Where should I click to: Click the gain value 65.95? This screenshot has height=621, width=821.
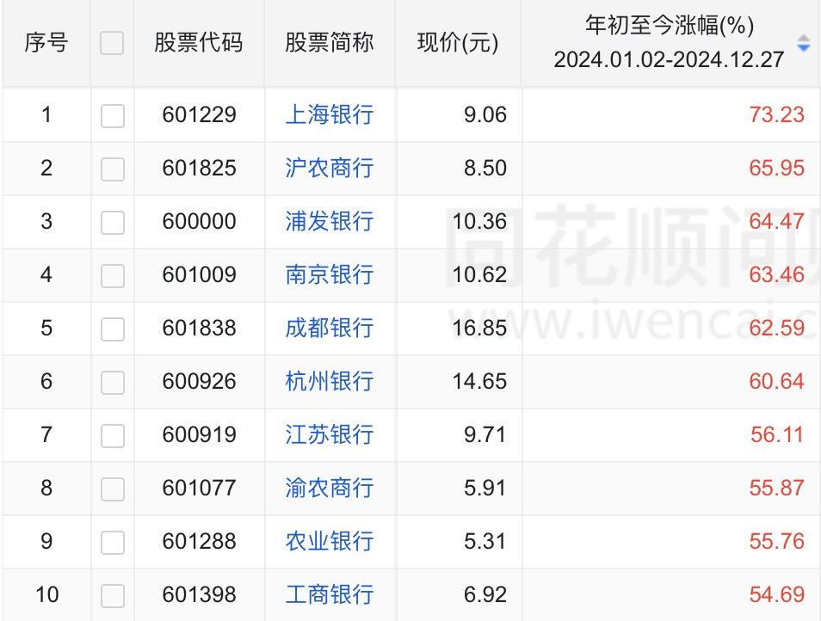pos(776,168)
